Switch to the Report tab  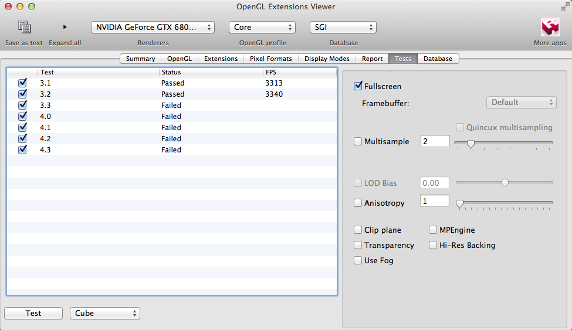pyautogui.click(x=372, y=59)
